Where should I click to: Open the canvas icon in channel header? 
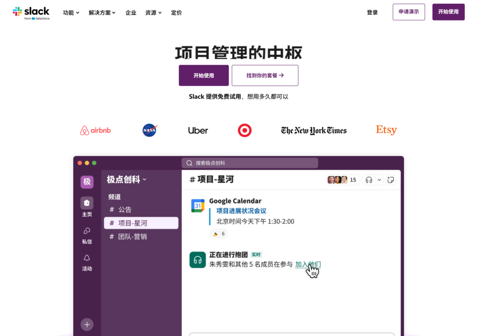390,179
